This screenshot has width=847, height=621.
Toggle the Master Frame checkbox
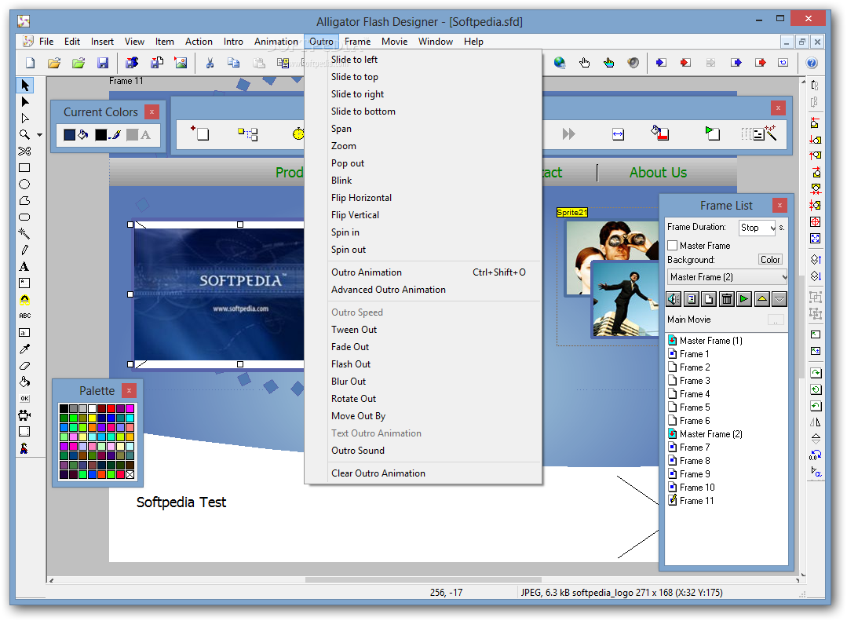click(x=673, y=246)
